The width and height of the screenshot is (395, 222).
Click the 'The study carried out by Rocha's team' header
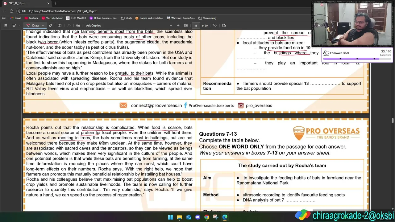[x=282, y=166]
